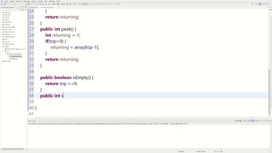Select Main.java in Package Explorer
This screenshot has width=272, height=153.
click(x=14, y=59)
